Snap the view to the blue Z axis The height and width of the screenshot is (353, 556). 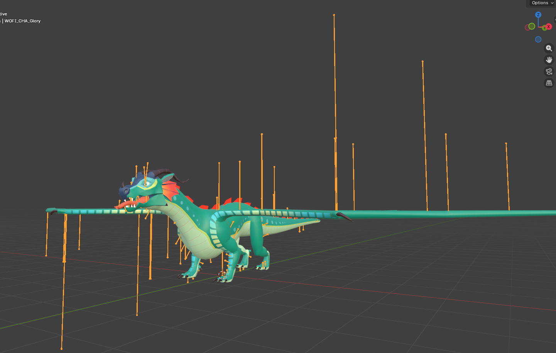point(538,15)
